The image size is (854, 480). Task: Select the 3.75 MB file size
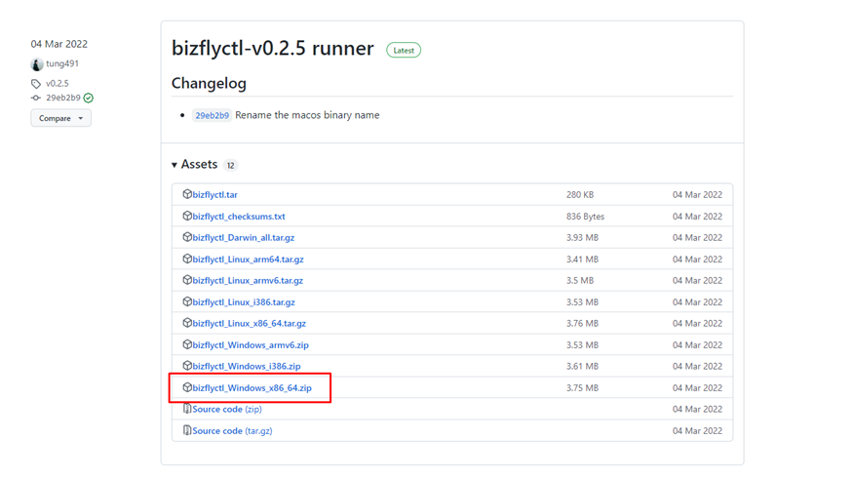coord(582,388)
